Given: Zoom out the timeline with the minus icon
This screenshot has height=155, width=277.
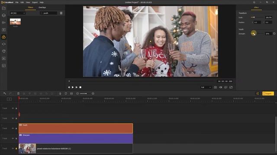Looking at the screenshot, I should pos(77,93).
